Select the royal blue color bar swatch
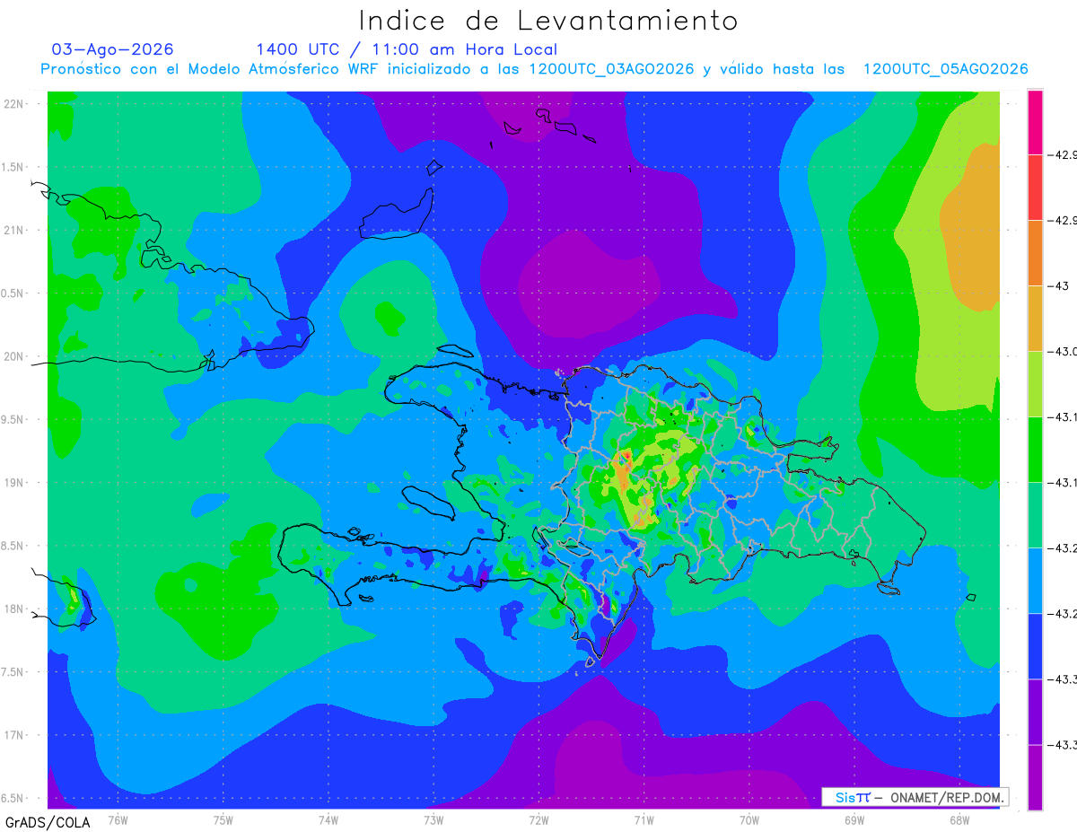 [1035, 645]
